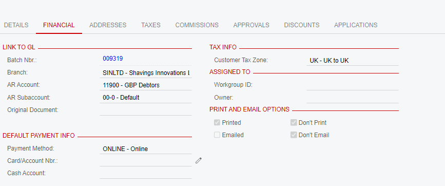Viewport: 445px width, 186px height.
Task: Open the Commissions tab
Action: point(197,25)
